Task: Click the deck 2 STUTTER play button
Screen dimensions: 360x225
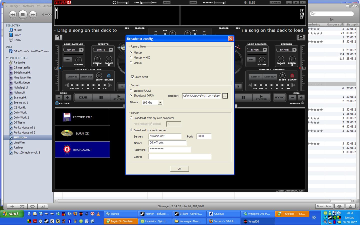Action: (261, 97)
